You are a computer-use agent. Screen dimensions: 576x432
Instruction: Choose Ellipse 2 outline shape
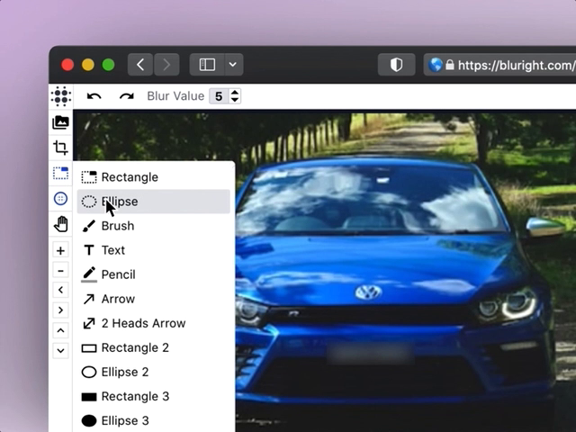pyautogui.click(x=154, y=372)
